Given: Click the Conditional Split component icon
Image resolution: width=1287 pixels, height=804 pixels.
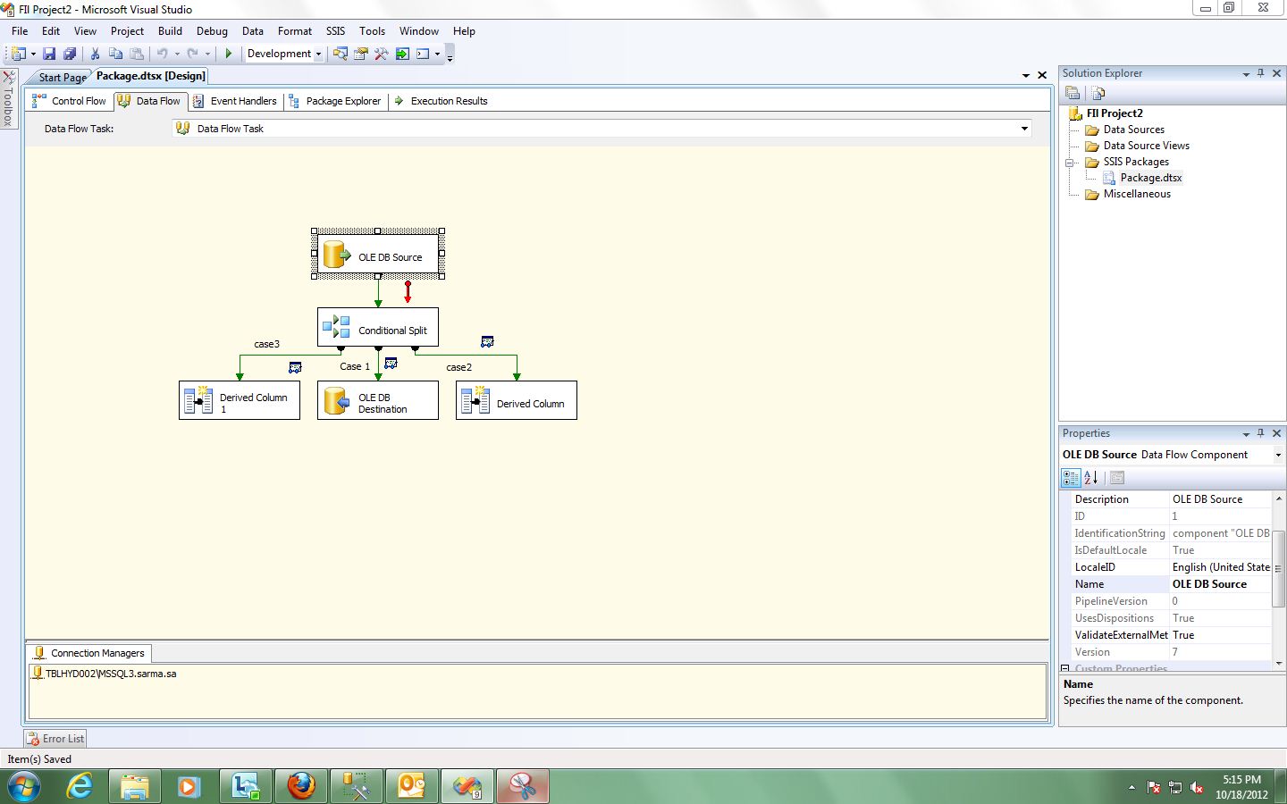Looking at the screenshot, I should point(337,327).
